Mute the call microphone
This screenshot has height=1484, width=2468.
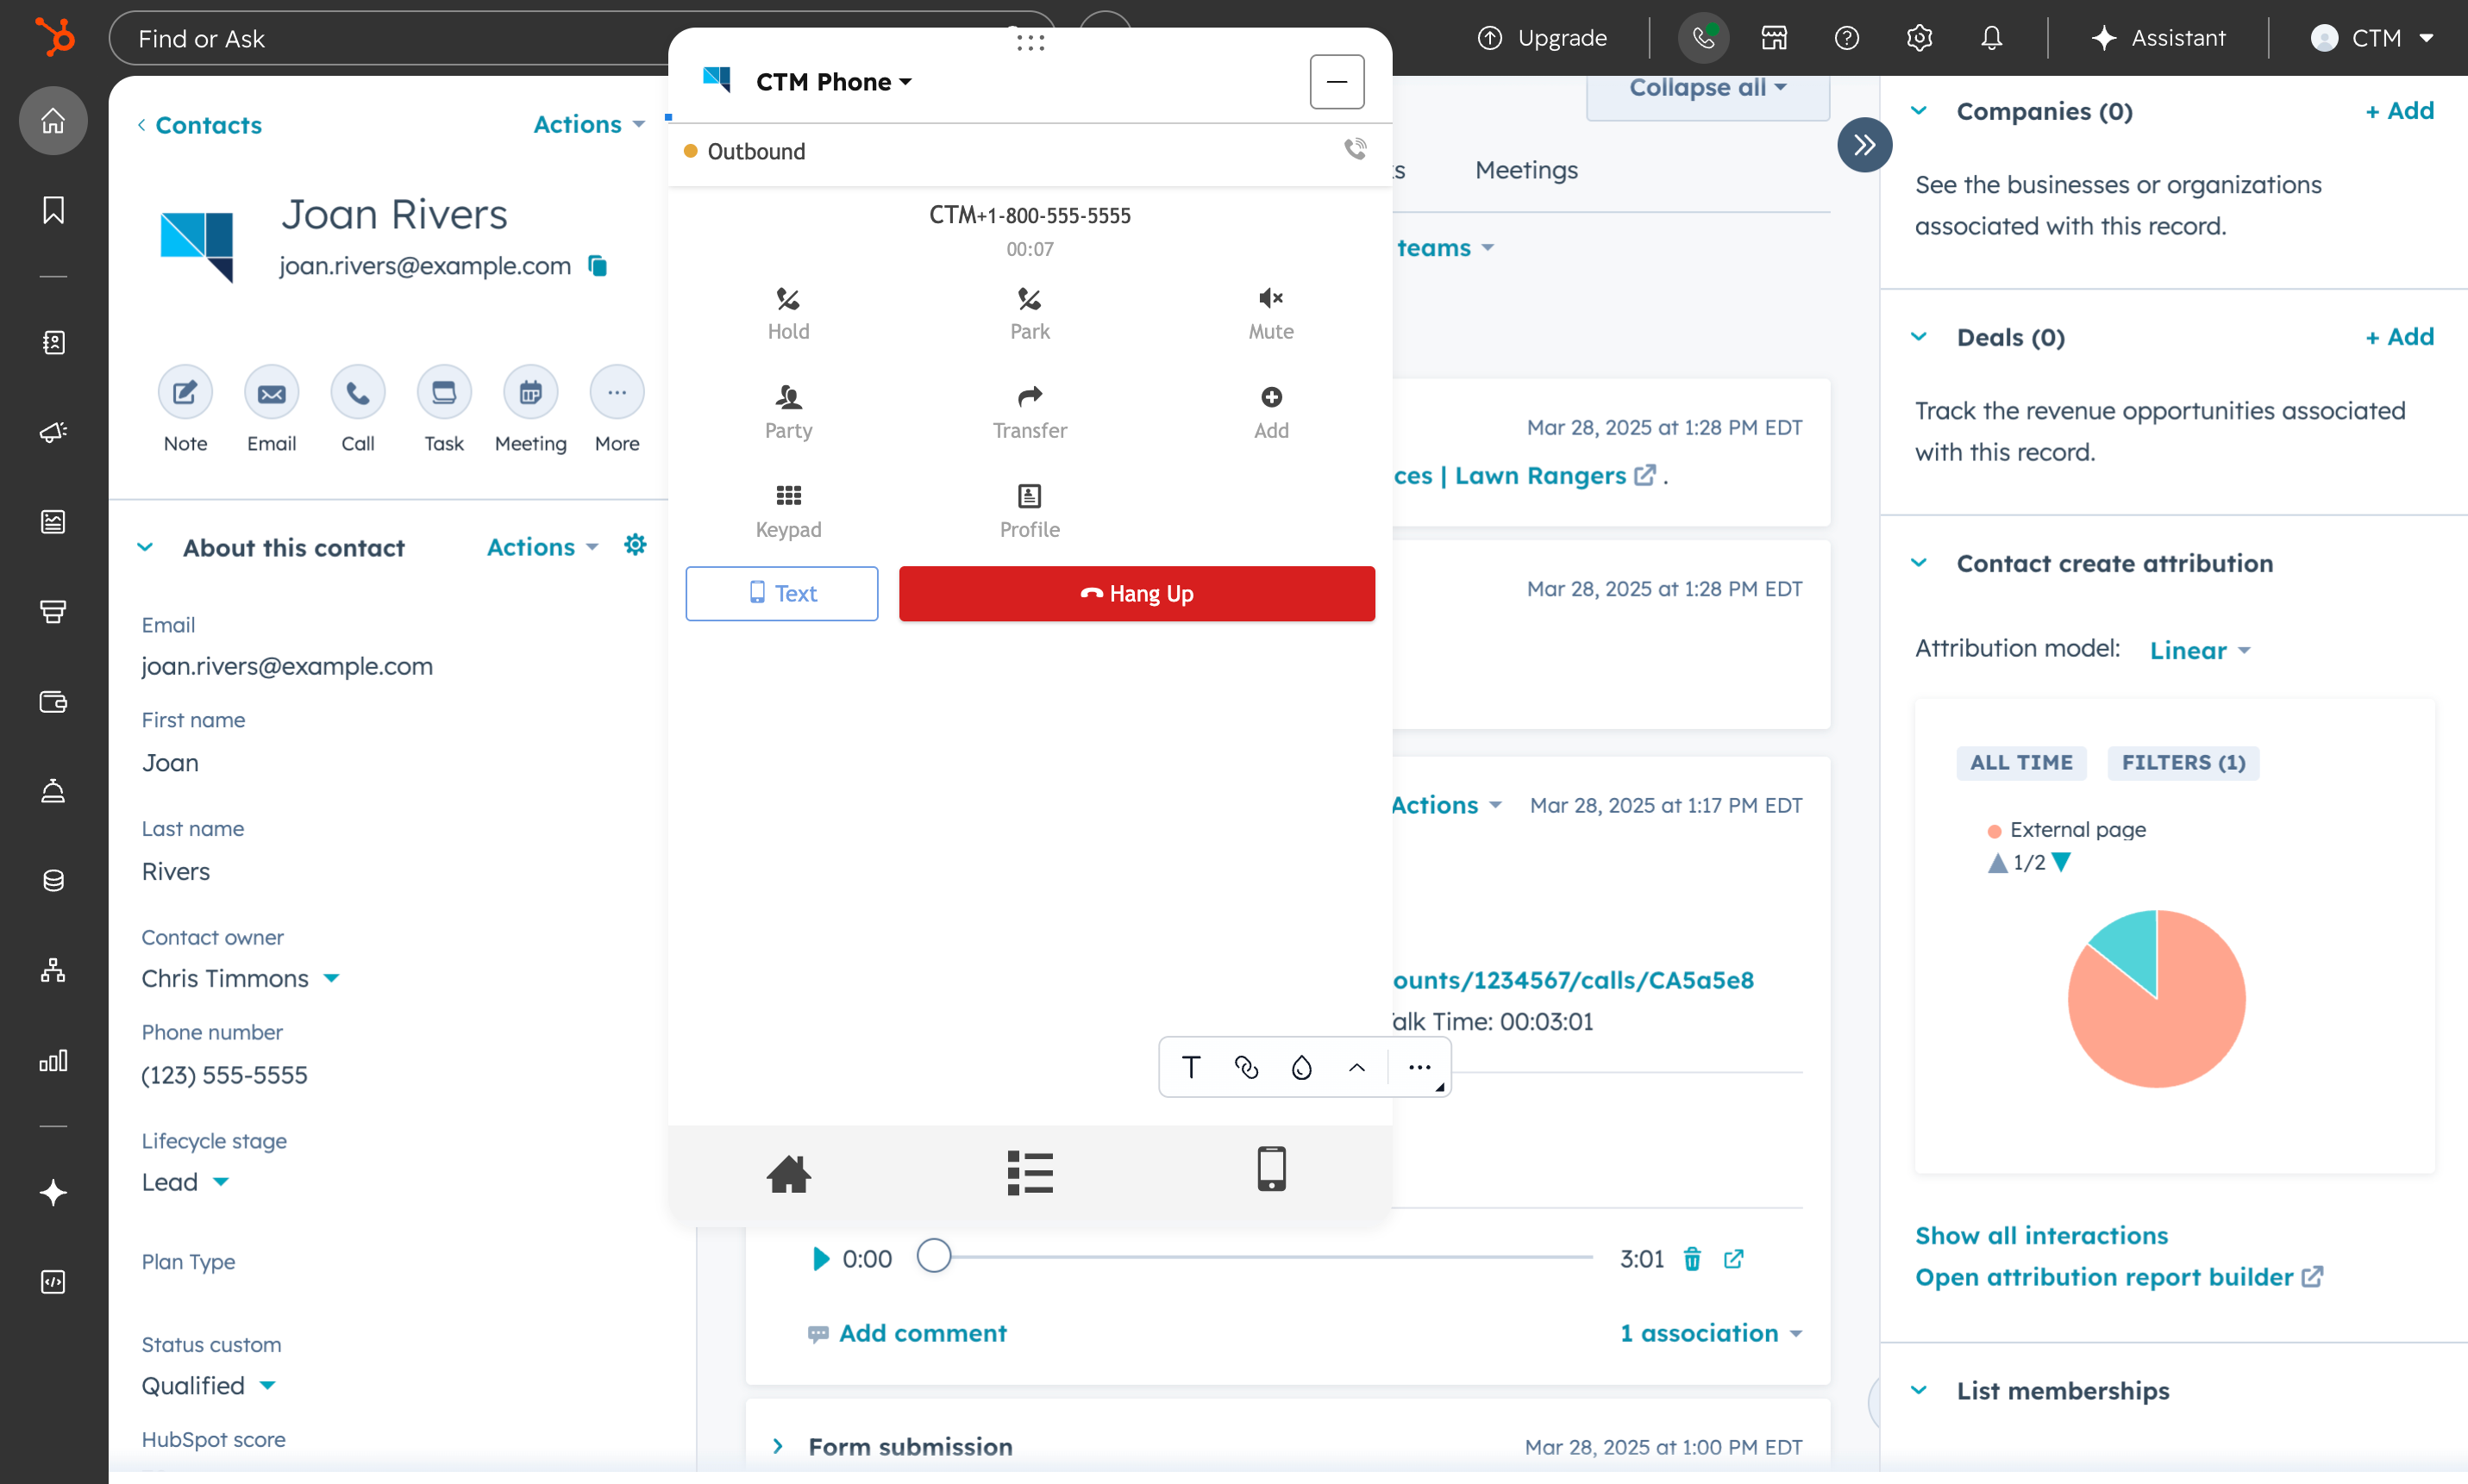[x=1270, y=314]
